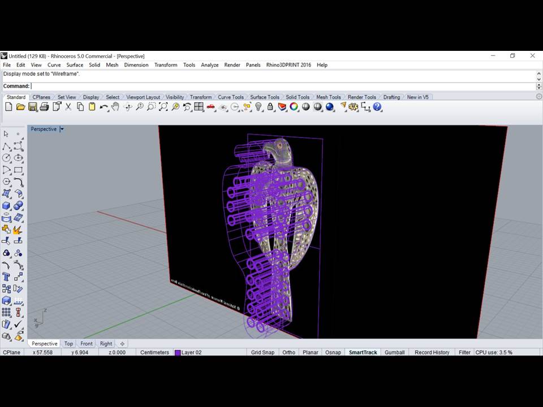Select the Box solid tool
Image resolution: width=543 pixels, height=407 pixels.
tap(6, 206)
